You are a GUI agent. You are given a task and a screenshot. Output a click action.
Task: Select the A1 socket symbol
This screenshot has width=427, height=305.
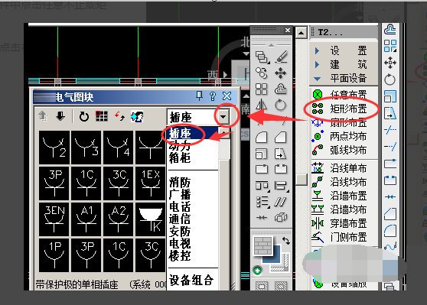86,219
